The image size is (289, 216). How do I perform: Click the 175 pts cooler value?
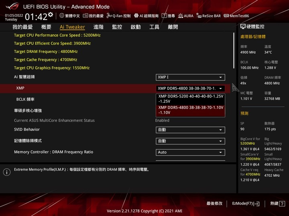(270, 129)
